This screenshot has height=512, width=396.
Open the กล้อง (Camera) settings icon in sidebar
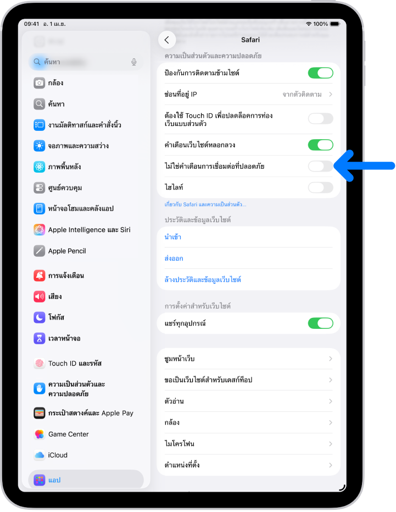(x=39, y=83)
